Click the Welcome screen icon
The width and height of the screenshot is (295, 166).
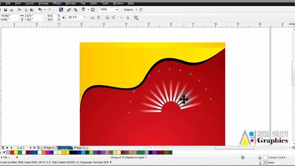pos(93,10)
